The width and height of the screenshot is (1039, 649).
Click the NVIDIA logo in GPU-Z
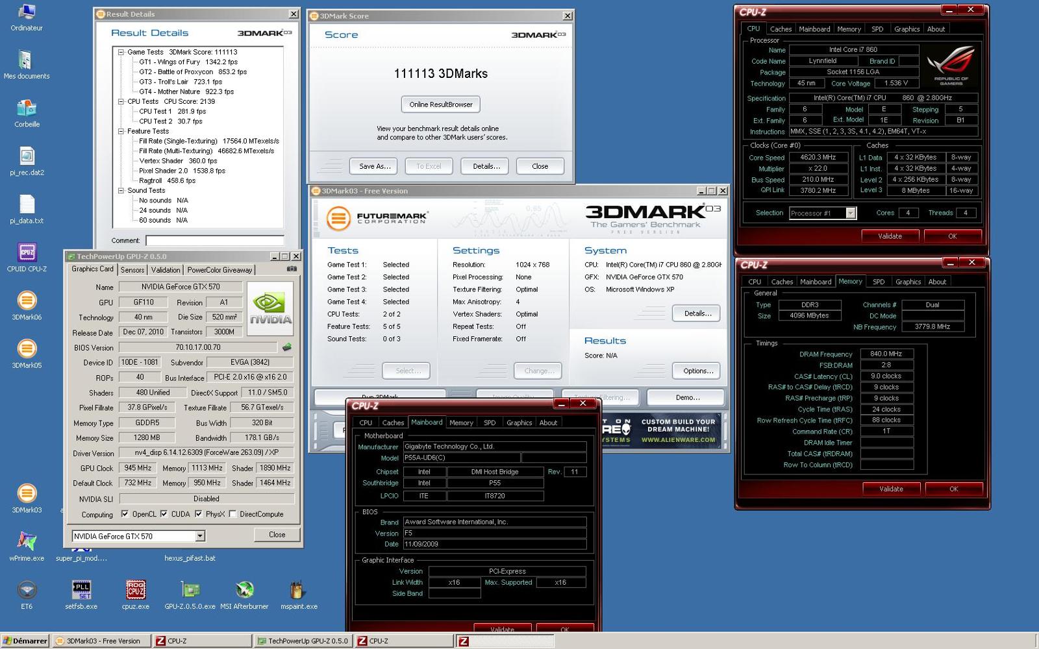click(x=271, y=309)
